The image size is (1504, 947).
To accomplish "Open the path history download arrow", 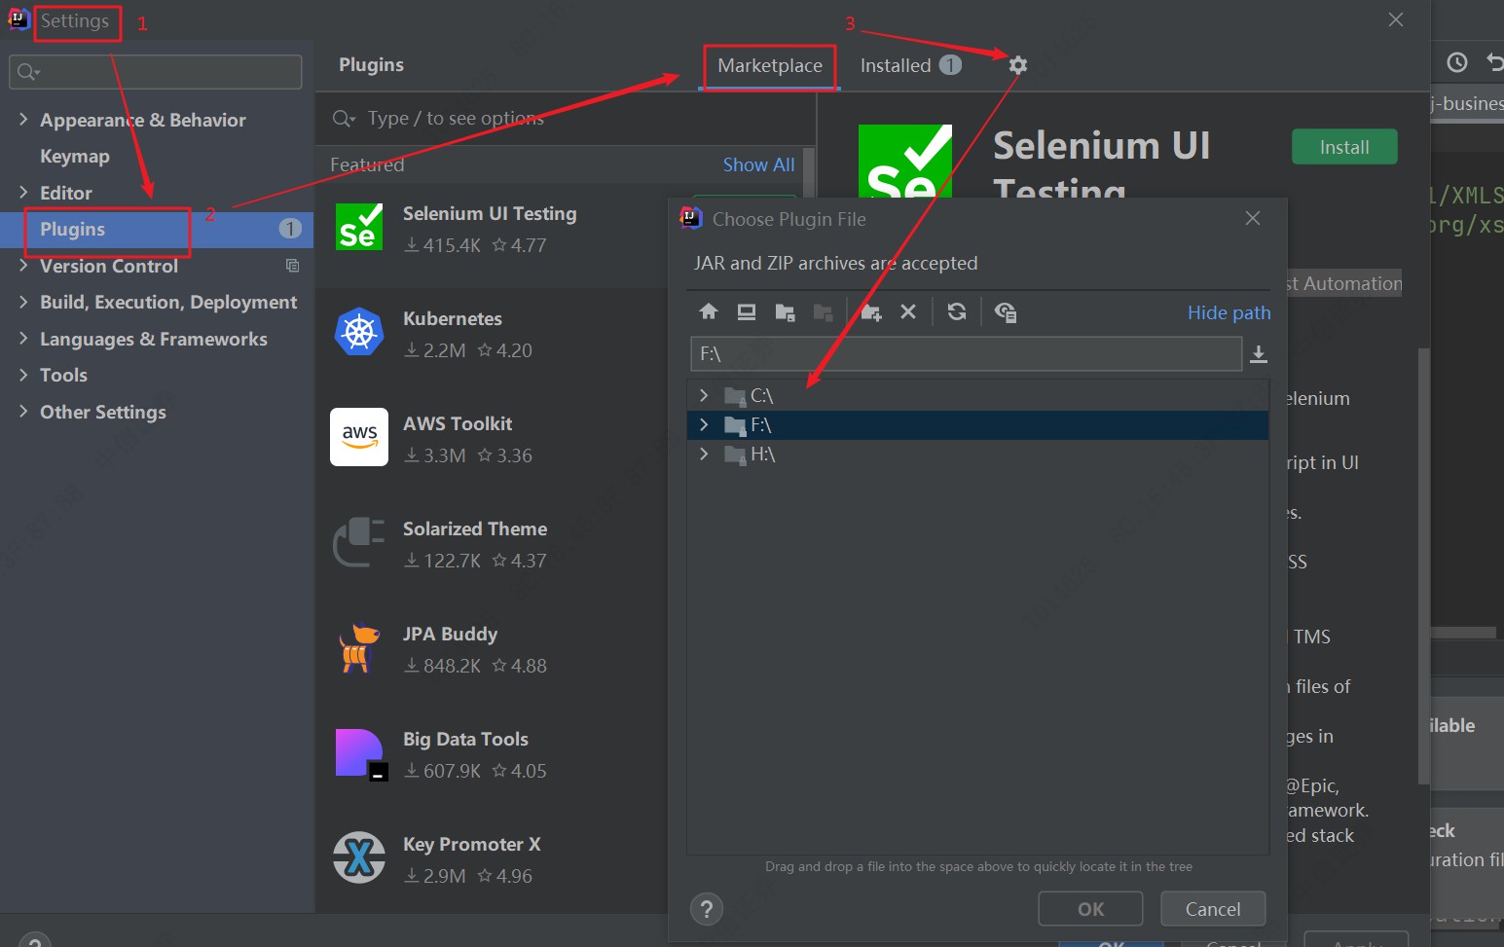I will coord(1259,353).
